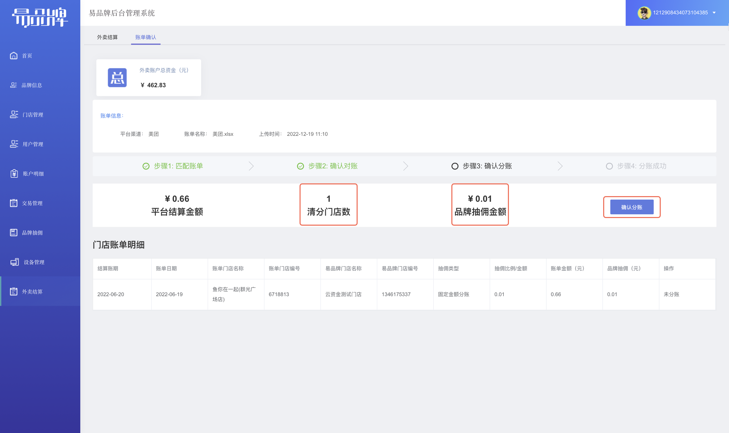Click the 确认分账 button
729x433 pixels.
pos(632,207)
